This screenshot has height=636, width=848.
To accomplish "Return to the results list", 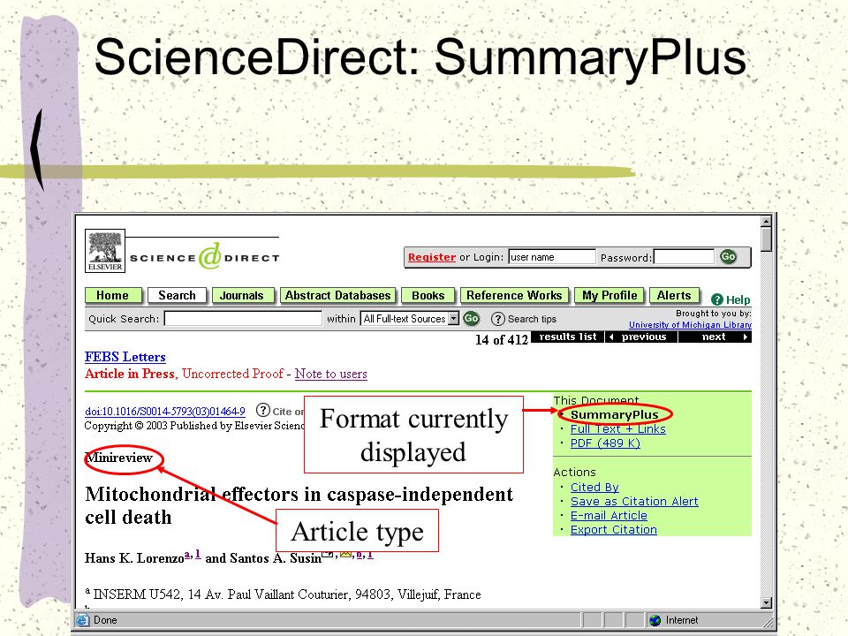I will tap(567, 337).
